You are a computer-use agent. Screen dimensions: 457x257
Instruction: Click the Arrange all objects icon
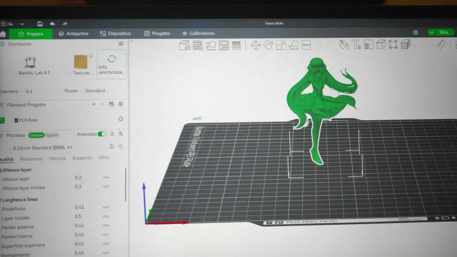(223, 46)
